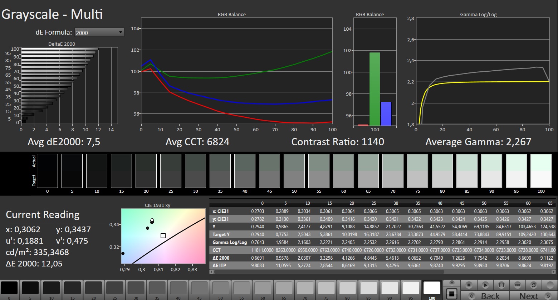This screenshot has width=558, height=300.
Task: Click the stop measurement icon
Action: click(469, 285)
